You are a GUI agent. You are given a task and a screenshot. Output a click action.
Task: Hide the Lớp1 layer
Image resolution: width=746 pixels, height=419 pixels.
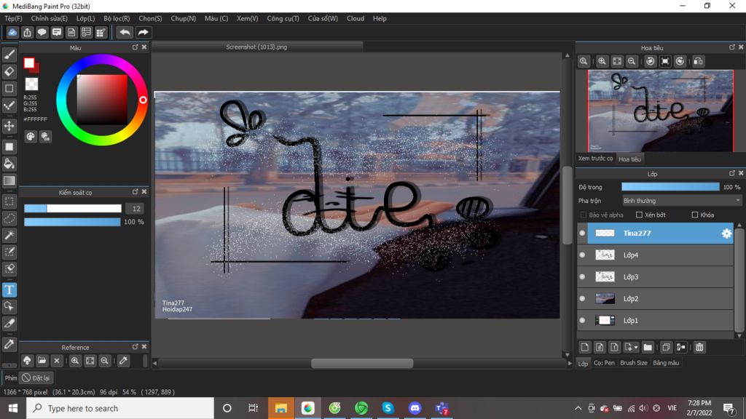pos(582,321)
